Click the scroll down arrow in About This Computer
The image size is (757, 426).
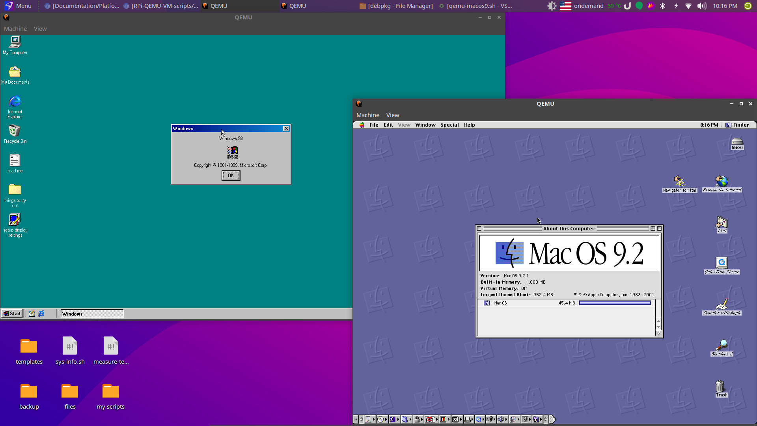658,327
